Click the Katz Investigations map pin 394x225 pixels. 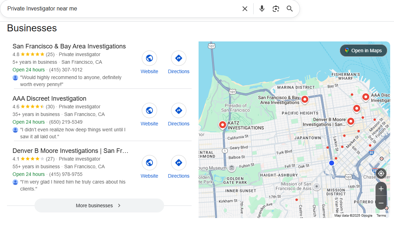(223, 124)
